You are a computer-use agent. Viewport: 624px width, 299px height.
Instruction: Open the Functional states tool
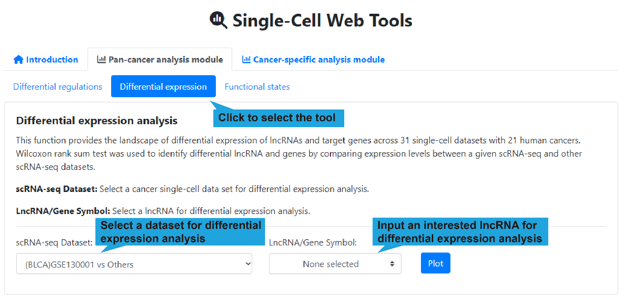click(257, 87)
